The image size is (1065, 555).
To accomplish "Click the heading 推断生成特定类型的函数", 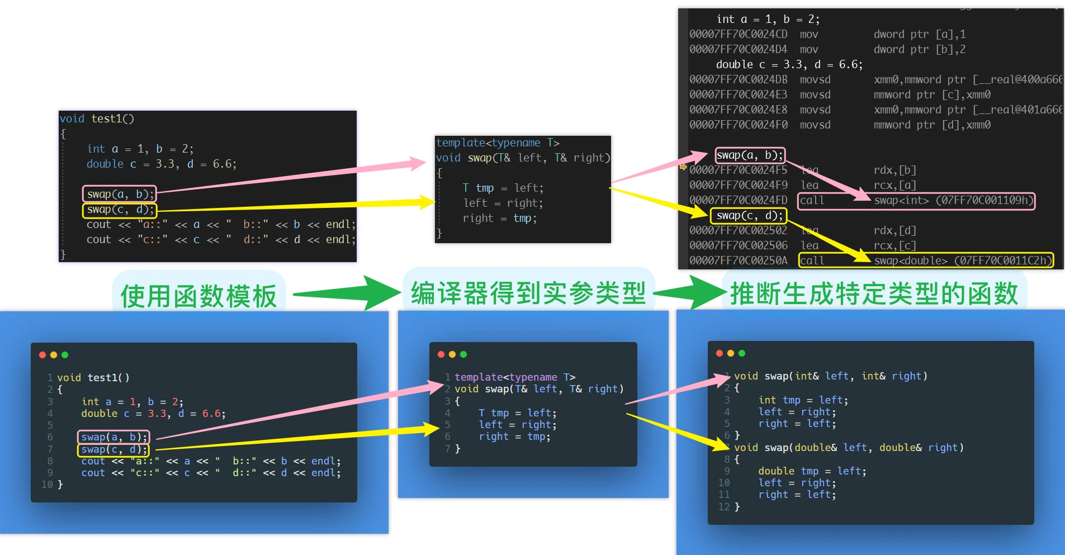I will tap(874, 293).
